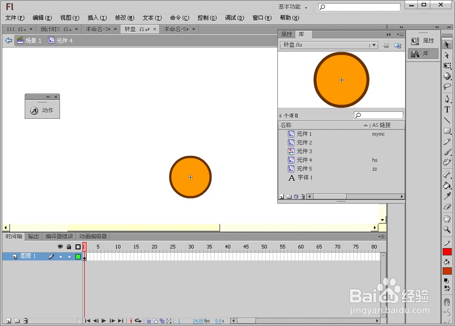Enable onion skin mode
Viewport: 455px width, 326px height.
(x=149, y=321)
